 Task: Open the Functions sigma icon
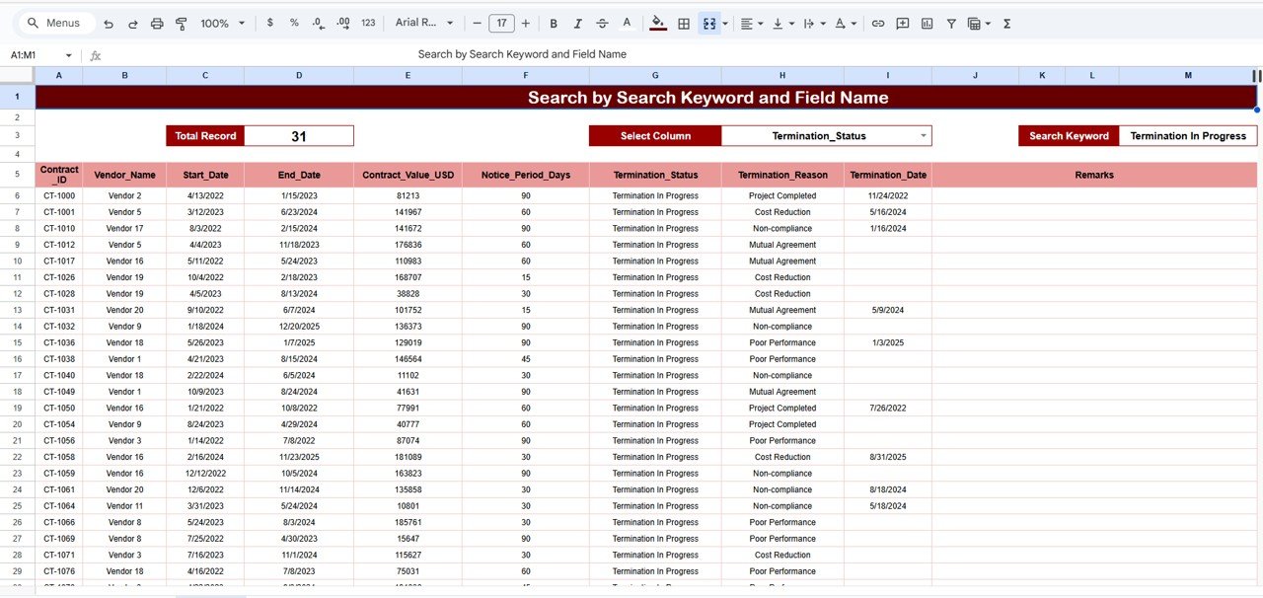(x=1006, y=23)
